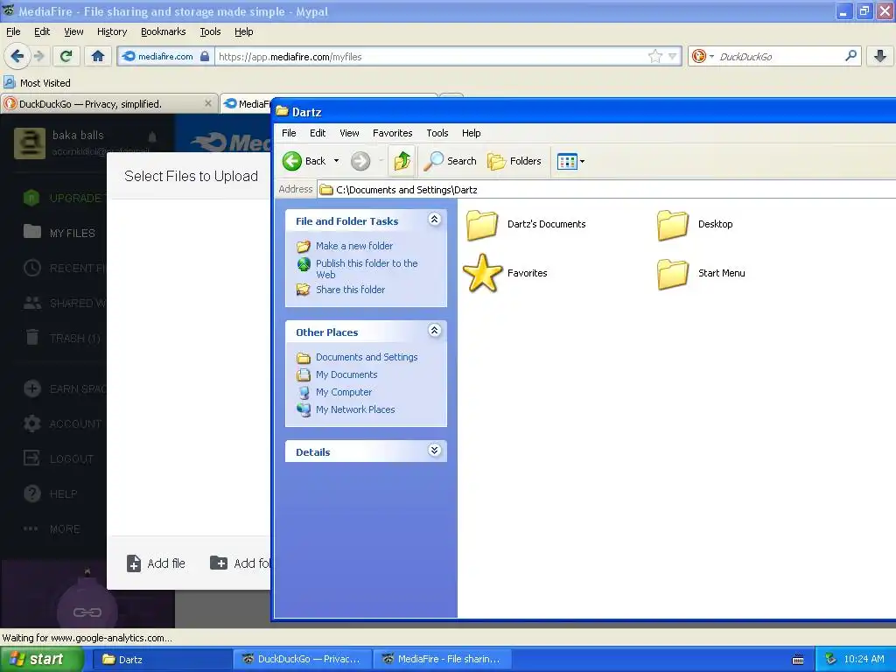Switch to DuckDuckGo taskbar button

click(x=302, y=660)
